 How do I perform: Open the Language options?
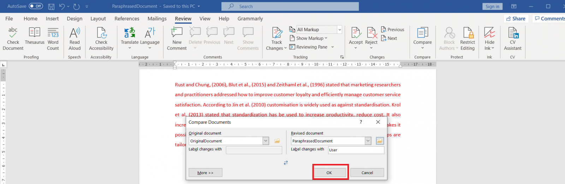click(x=150, y=38)
